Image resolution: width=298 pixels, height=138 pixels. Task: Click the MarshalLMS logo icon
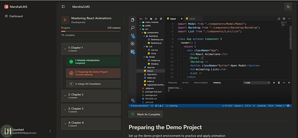pos(6,7)
